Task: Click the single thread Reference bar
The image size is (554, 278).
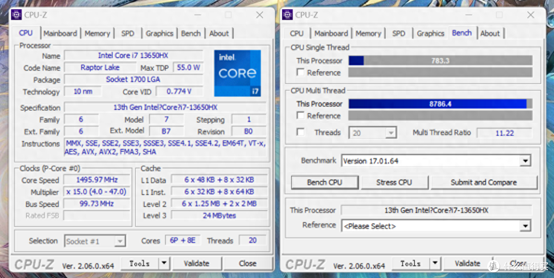Action: click(440, 72)
